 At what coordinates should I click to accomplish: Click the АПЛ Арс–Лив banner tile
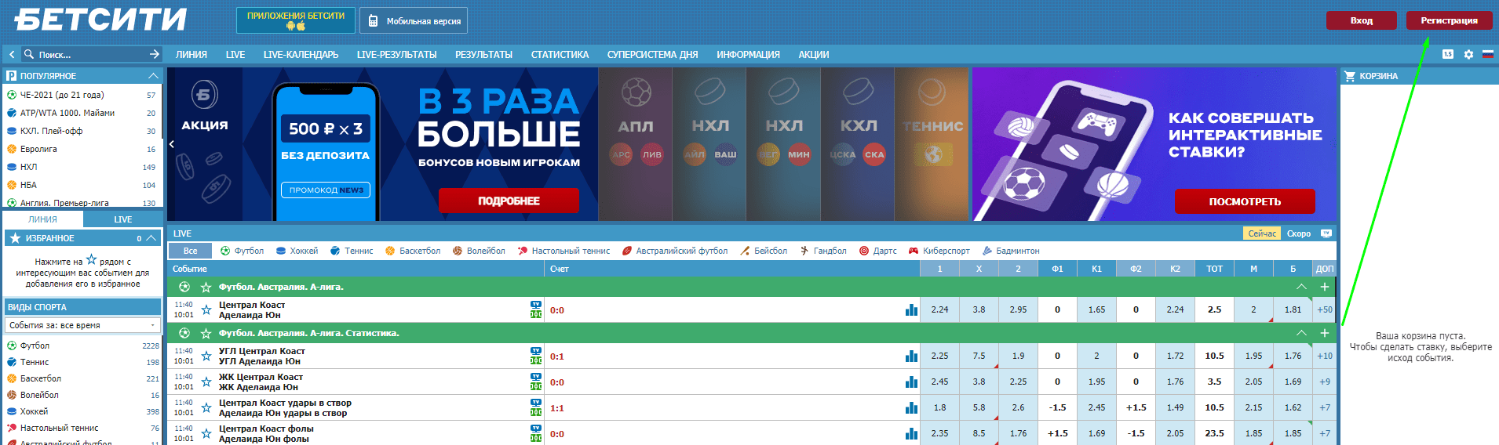click(636, 144)
